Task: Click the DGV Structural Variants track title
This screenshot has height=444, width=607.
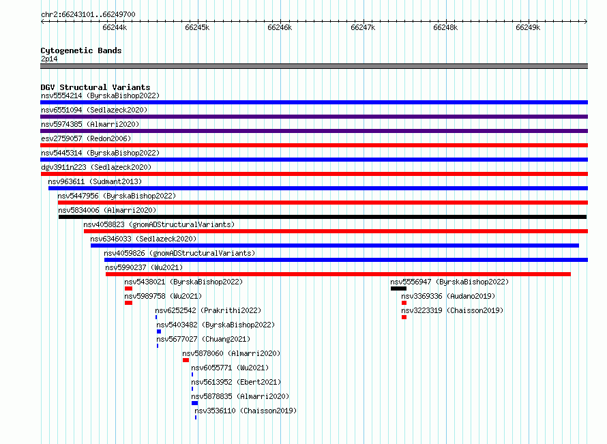Action: pyautogui.click(x=95, y=87)
